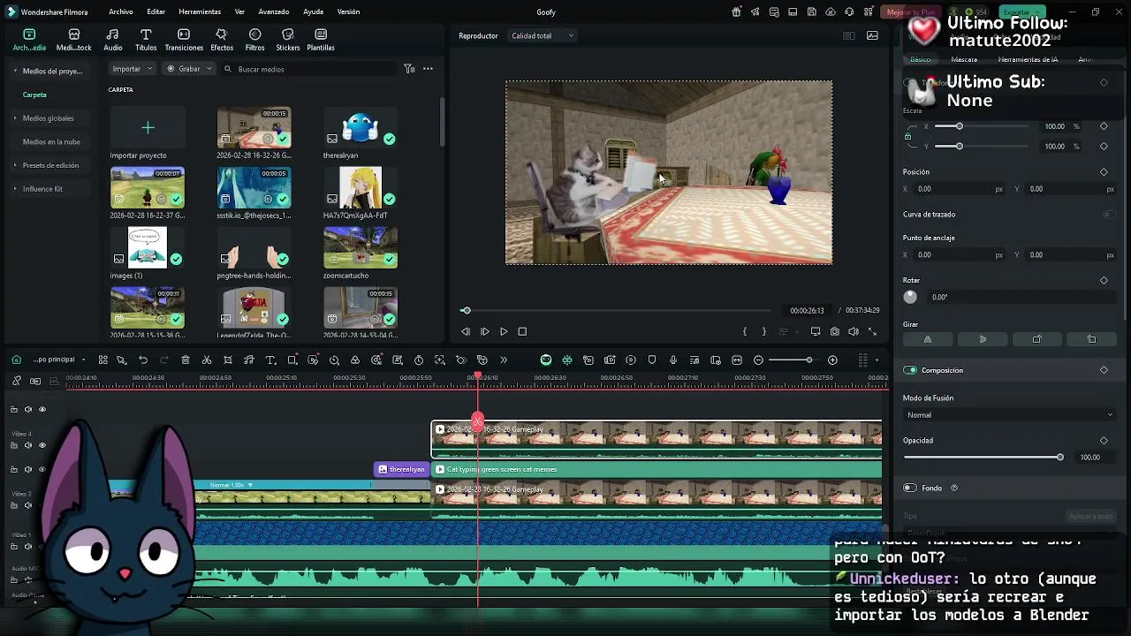1131x636 pixels.
Task: Open the Filtros tab
Action: (x=254, y=40)
